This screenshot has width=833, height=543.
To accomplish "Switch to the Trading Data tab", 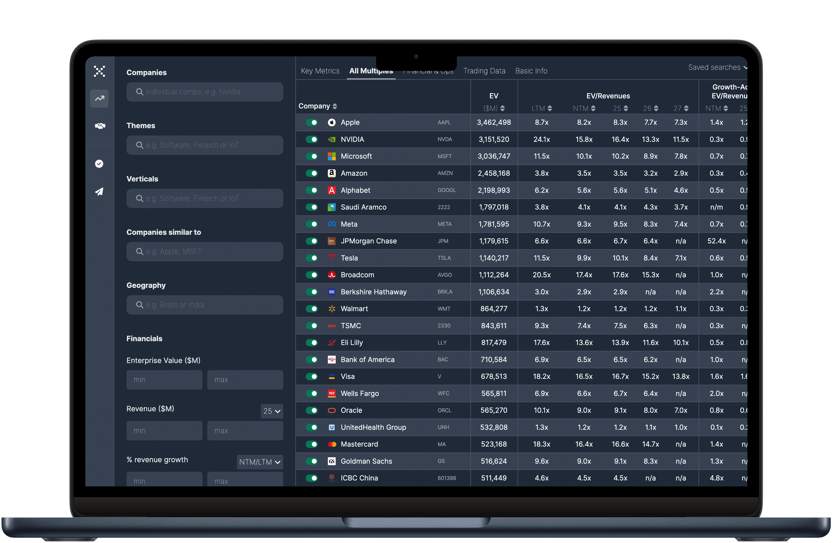I will coord(484,71).
